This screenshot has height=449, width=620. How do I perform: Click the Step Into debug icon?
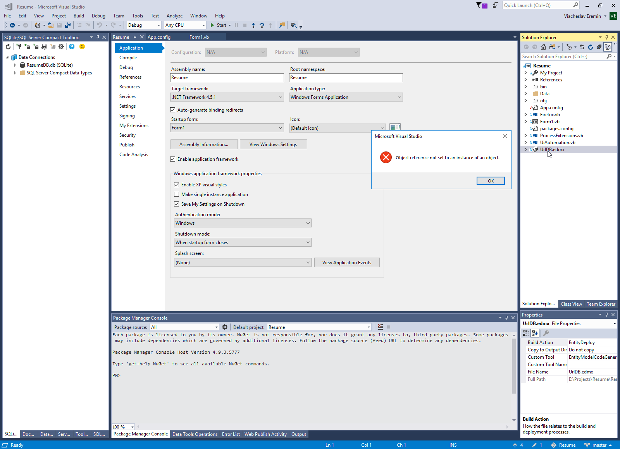tap(253, 25)
